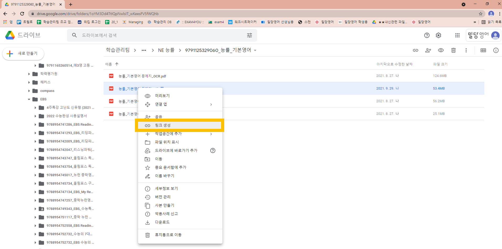Viewport: 502px width, 249px height.
Task: Click the PDF icon of 능률_기본영어 문제지_OCR.pdf
Action: (x=111, y=76)
